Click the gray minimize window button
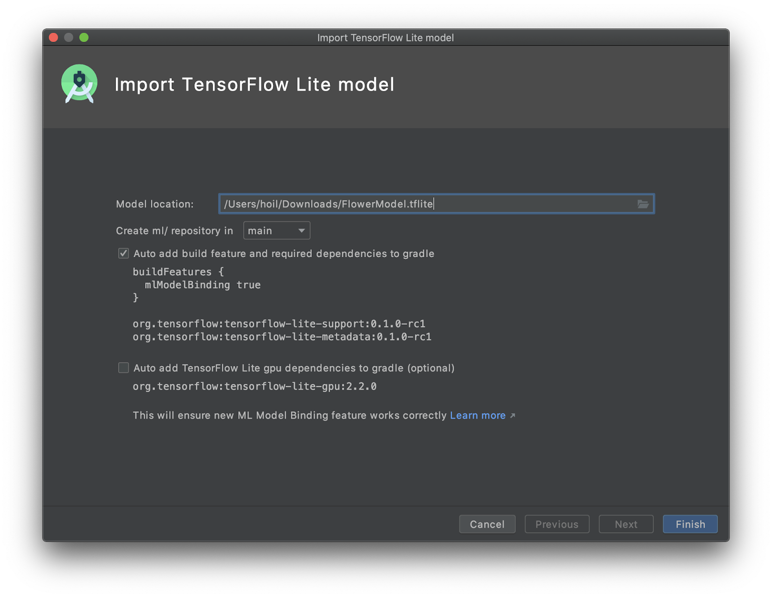 [69, 38]
